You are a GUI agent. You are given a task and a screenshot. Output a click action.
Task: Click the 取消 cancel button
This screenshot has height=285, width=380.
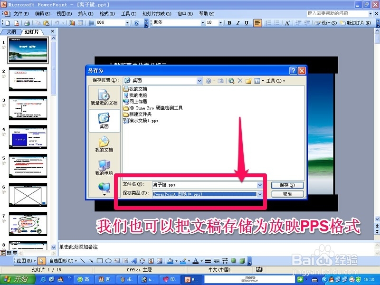click(287, 194)
